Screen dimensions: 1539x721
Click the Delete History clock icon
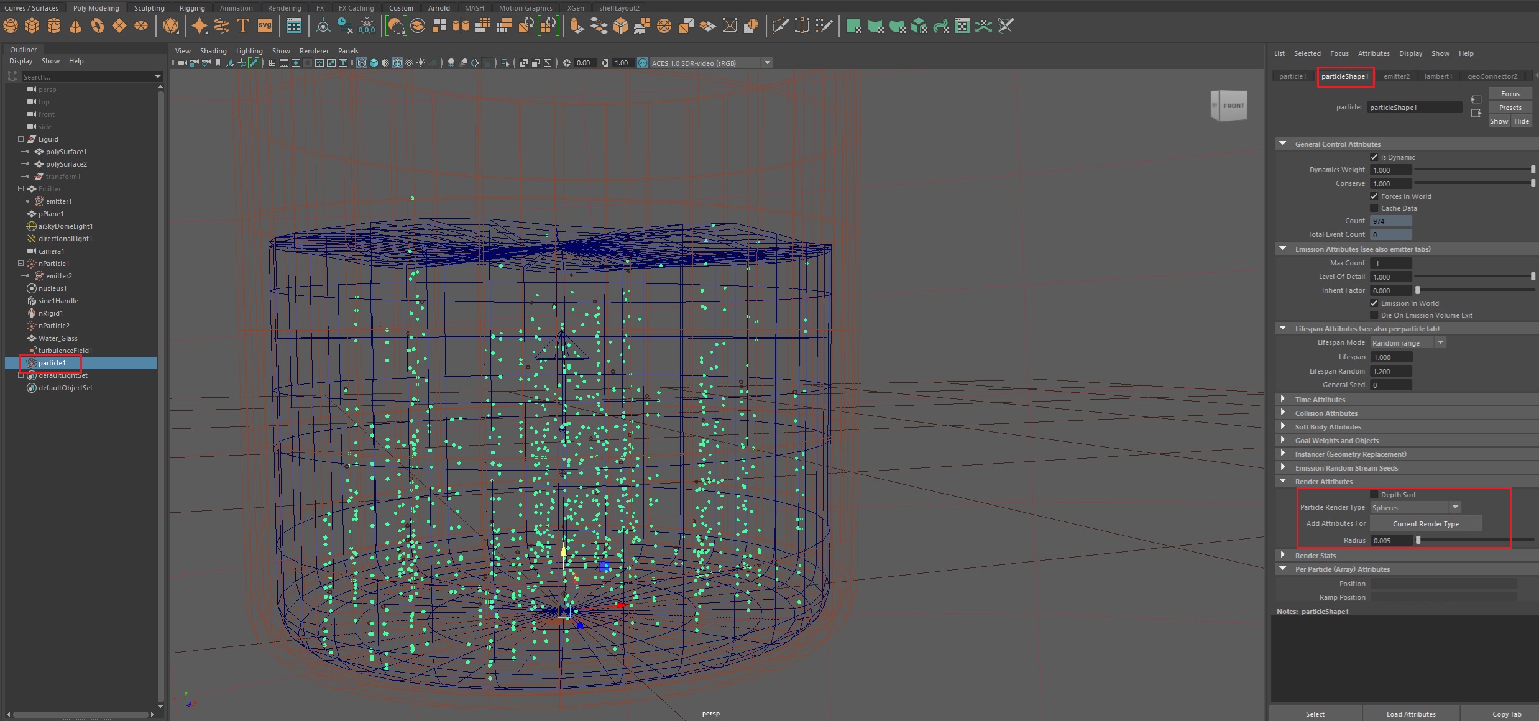click(x=345, y=25)
